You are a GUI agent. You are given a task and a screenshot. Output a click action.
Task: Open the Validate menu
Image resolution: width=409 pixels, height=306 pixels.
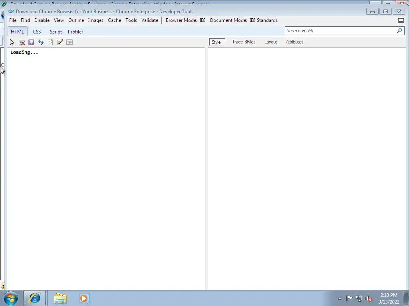150,20
